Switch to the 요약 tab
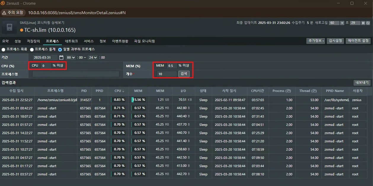 pos(5,41)
